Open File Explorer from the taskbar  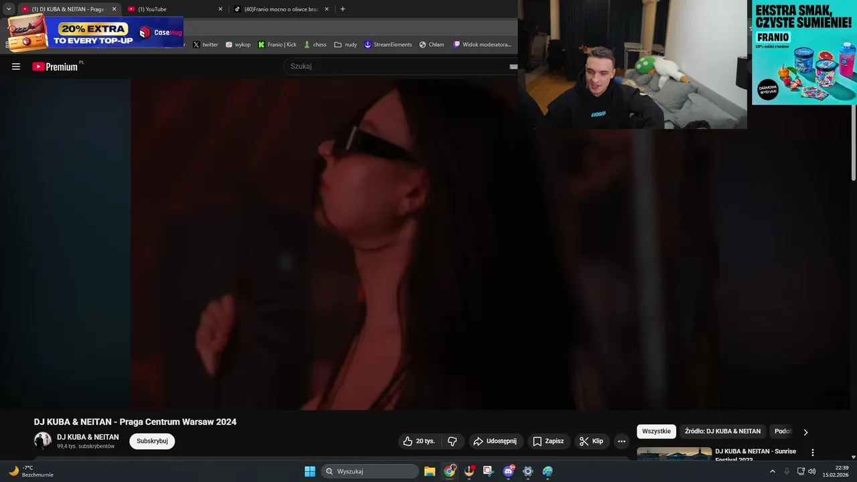430,471
